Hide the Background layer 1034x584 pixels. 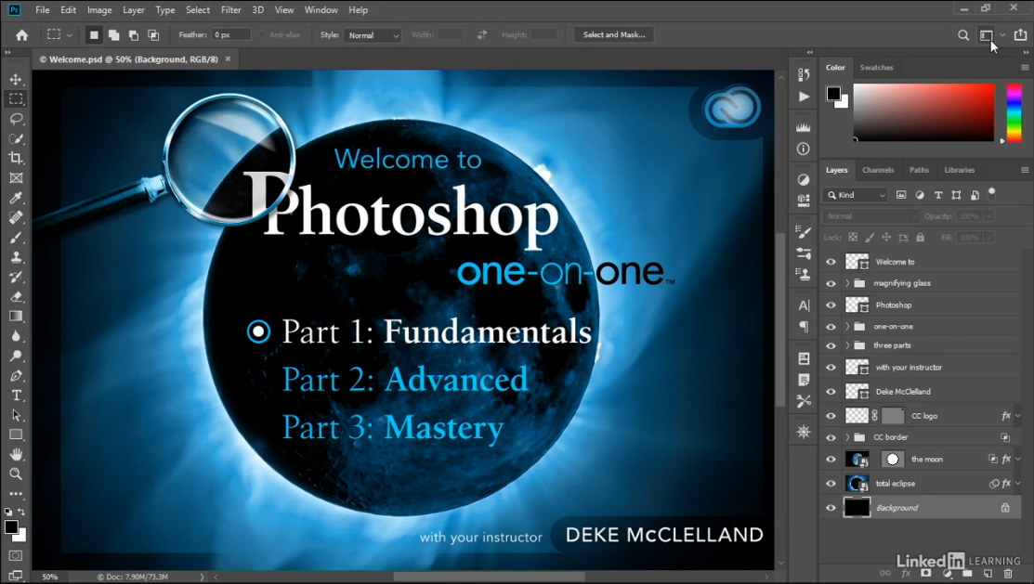click(x=831, y=508)
